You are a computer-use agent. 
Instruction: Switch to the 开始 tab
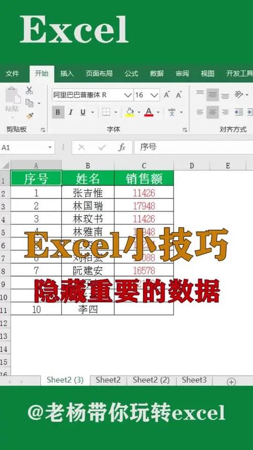pos(41,74)
